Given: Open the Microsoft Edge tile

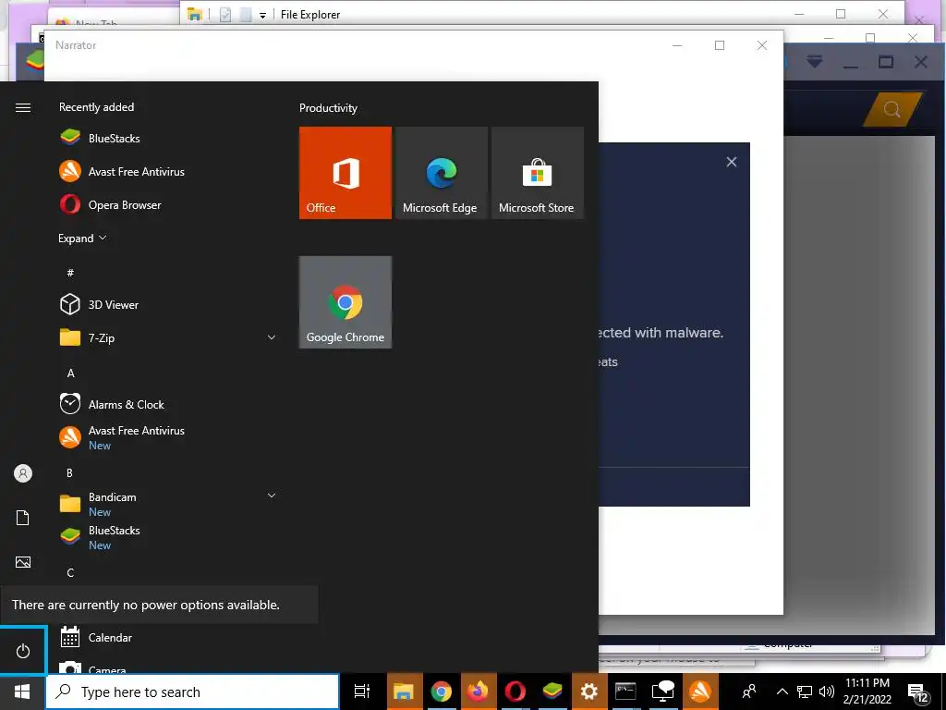Looking at the screenshot, I should click(x=441, y=173).
